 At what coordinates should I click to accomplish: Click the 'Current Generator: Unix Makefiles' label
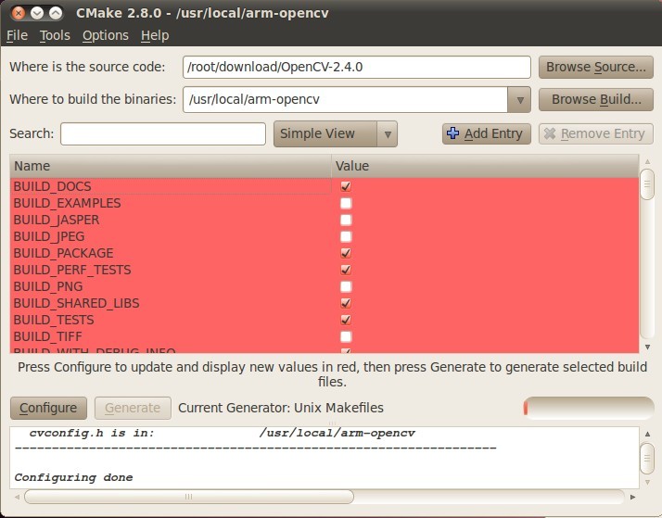[281, 408]
